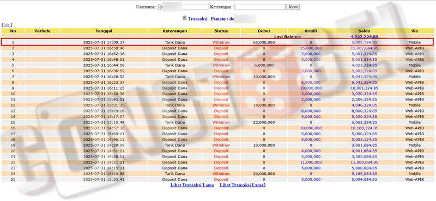Click the saldo 11,000,084.85 in row 22
436x201 pixels.
[x=364, y=162]
